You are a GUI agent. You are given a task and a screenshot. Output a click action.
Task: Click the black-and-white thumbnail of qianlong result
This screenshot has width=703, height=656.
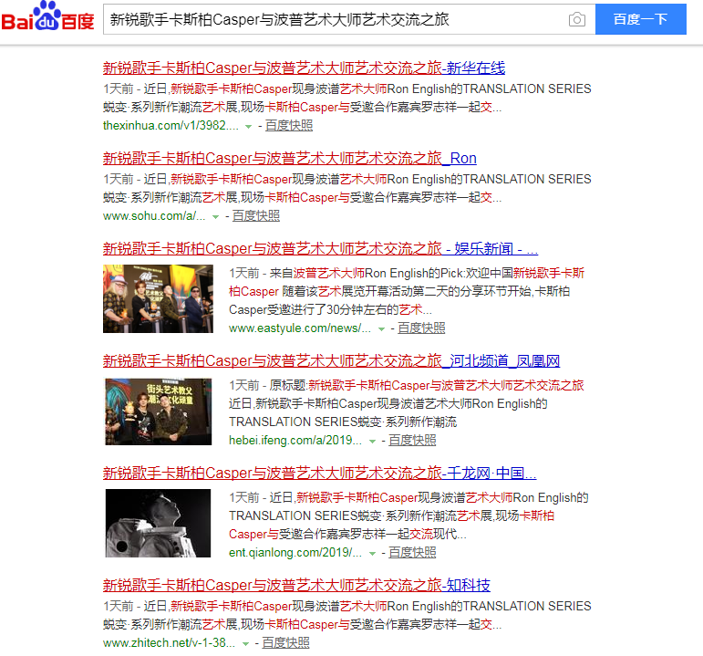point(159,523)
